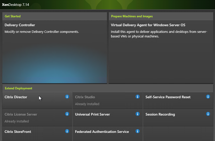Select the Session Recording tile
The image size is (215, 141).
point(178,118)
